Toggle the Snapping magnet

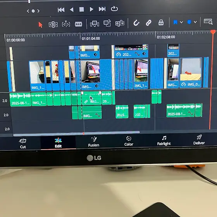136,23
